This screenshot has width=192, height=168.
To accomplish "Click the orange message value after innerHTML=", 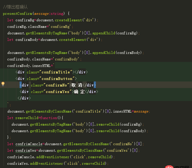I will coord(141,111).
